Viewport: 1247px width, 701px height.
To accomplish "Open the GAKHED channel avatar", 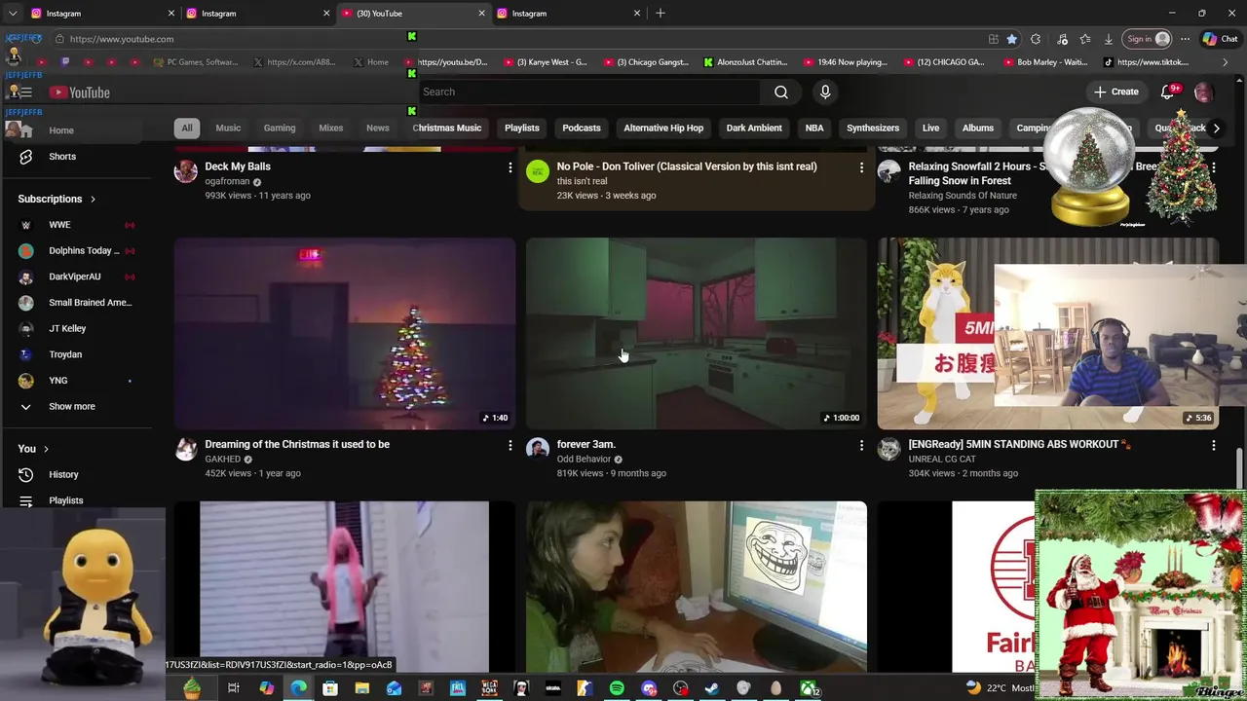I will click(186, 449).
